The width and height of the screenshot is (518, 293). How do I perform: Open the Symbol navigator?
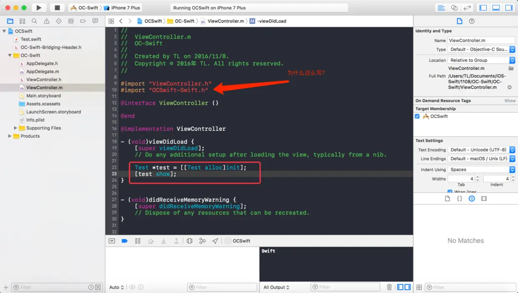pyautogui.click(x=22, y=21)
